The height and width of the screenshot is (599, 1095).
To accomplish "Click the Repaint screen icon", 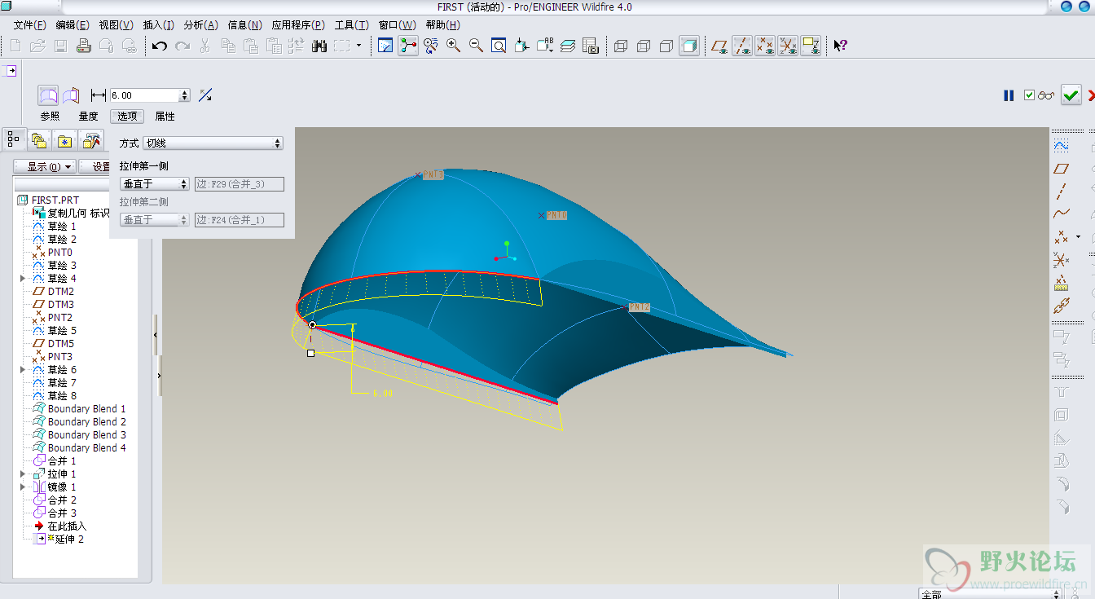I will coord(386,46).
